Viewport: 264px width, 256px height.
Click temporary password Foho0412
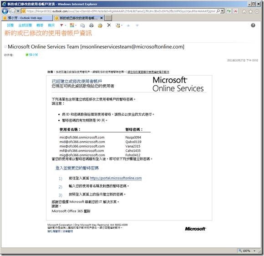coord(133,155)
